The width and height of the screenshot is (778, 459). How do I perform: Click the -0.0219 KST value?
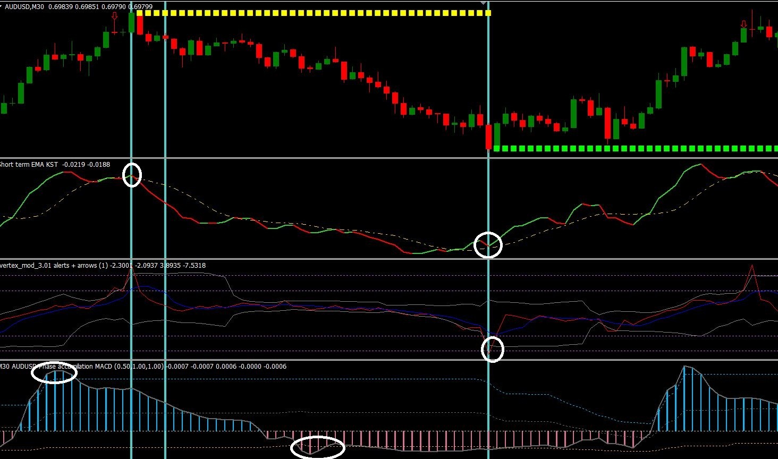point(73,165)
